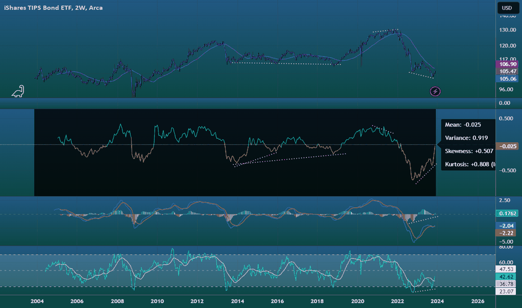Click the 96.00 price axis label

coord(506,89)
